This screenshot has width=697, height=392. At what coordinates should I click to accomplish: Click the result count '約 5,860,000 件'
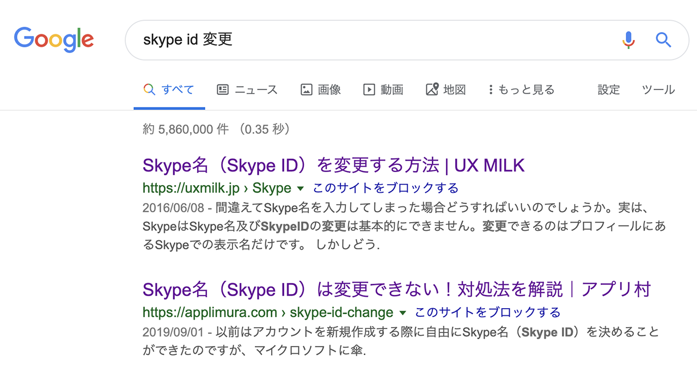(x=185, y=130)
